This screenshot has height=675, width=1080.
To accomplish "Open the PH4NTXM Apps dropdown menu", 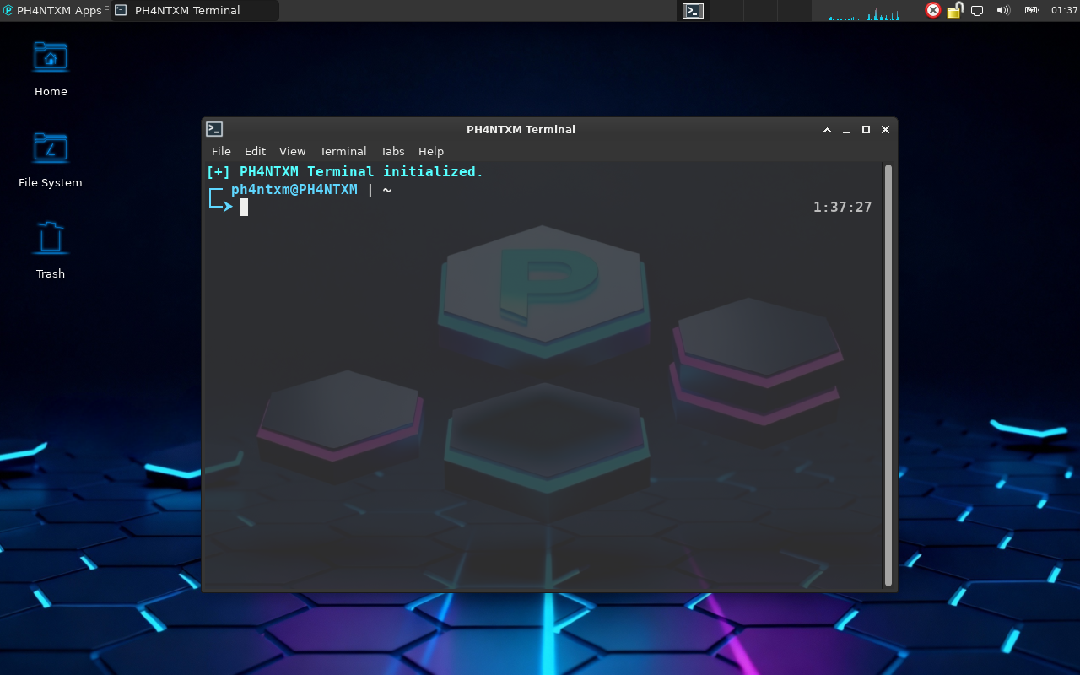I will pos(51,10).
